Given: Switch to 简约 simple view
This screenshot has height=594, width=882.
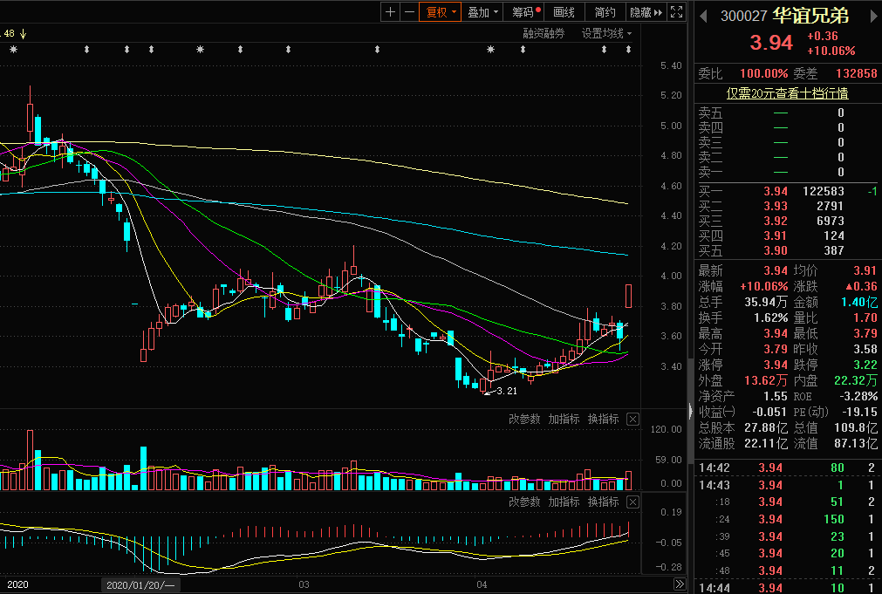Looking at the screenshot, I should (x=605, y=11).
